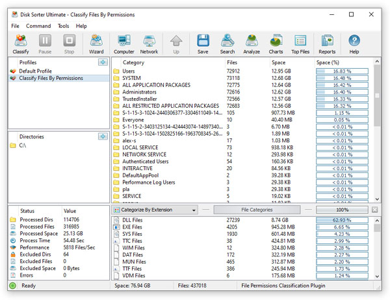Click the DLL Files type icon

tap(116, 220)
